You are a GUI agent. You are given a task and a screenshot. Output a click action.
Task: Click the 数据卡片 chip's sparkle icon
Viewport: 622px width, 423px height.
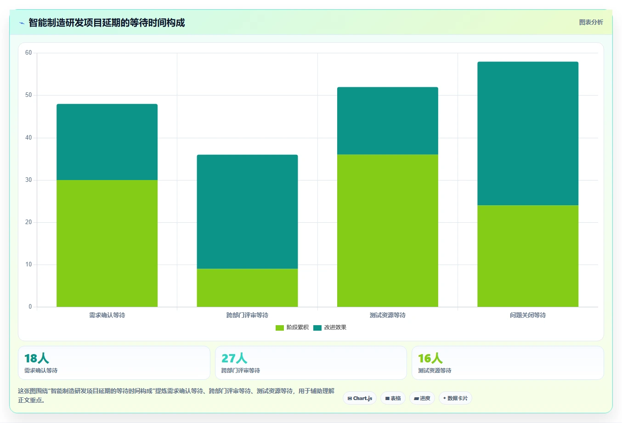click(444, 398)
